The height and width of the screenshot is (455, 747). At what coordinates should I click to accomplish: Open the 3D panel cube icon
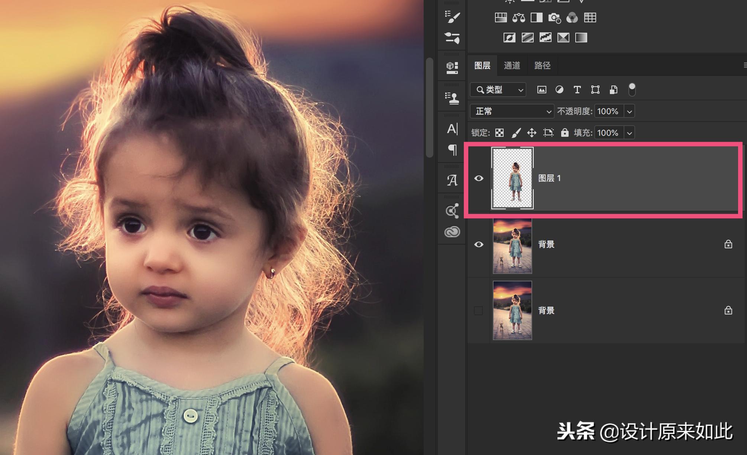pos(452,67)
